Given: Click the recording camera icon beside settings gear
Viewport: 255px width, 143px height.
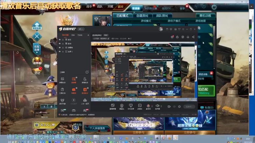Looking at the screenshot, I should point(169,106).
